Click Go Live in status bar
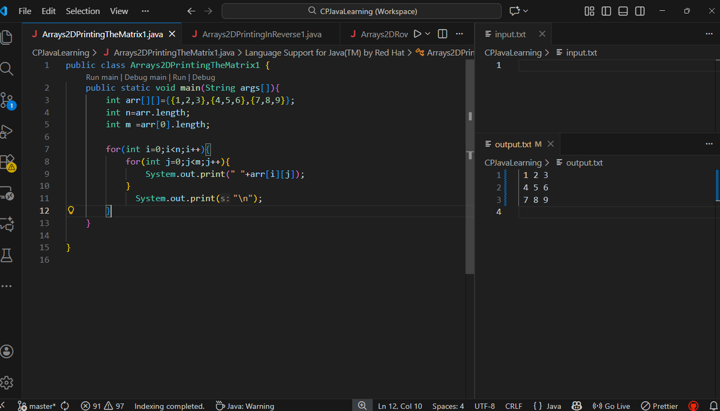This screenshot has height=411, width=720. pos(611,406)
